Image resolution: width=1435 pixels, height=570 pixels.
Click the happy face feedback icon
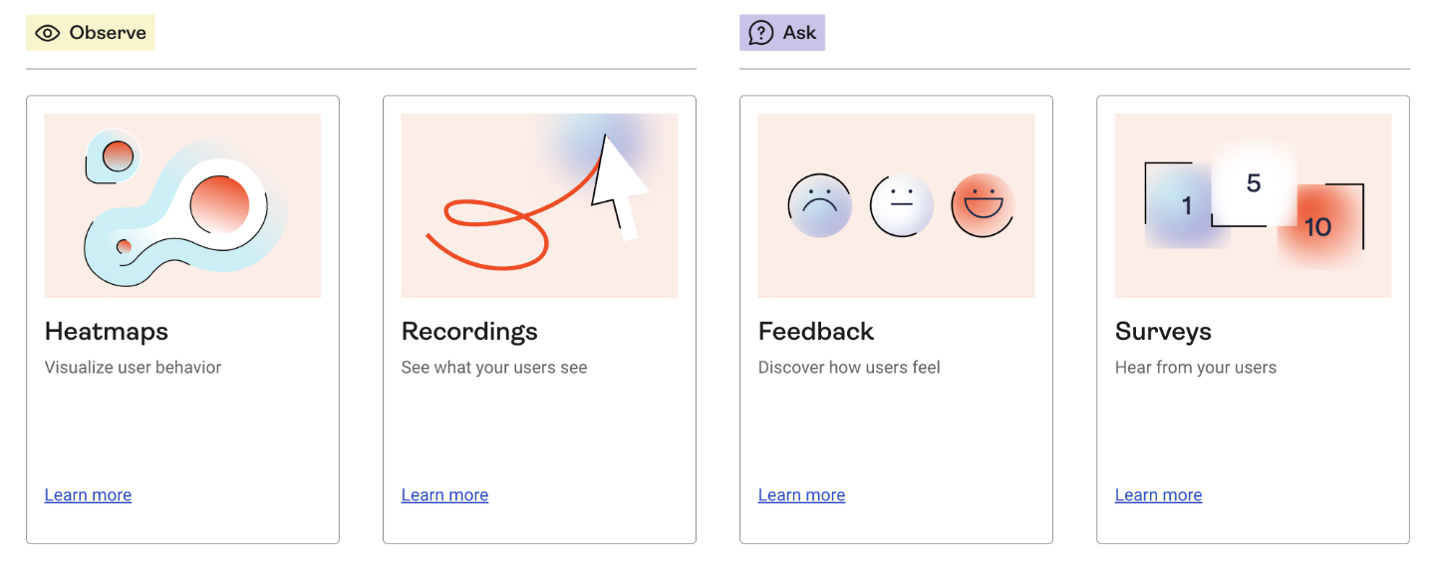tap(983, 205)
